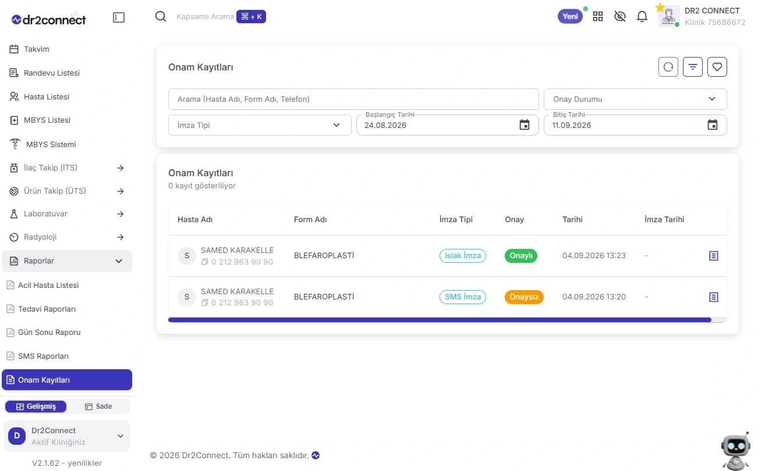
Task: Click the Kapsamlı Arama shortcut button
Action: (251, 17)
